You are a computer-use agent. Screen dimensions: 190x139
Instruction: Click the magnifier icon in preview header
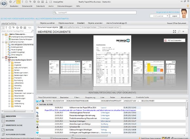pos(179,32)
